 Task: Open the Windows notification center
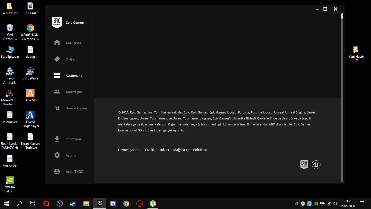coord(362,204)
